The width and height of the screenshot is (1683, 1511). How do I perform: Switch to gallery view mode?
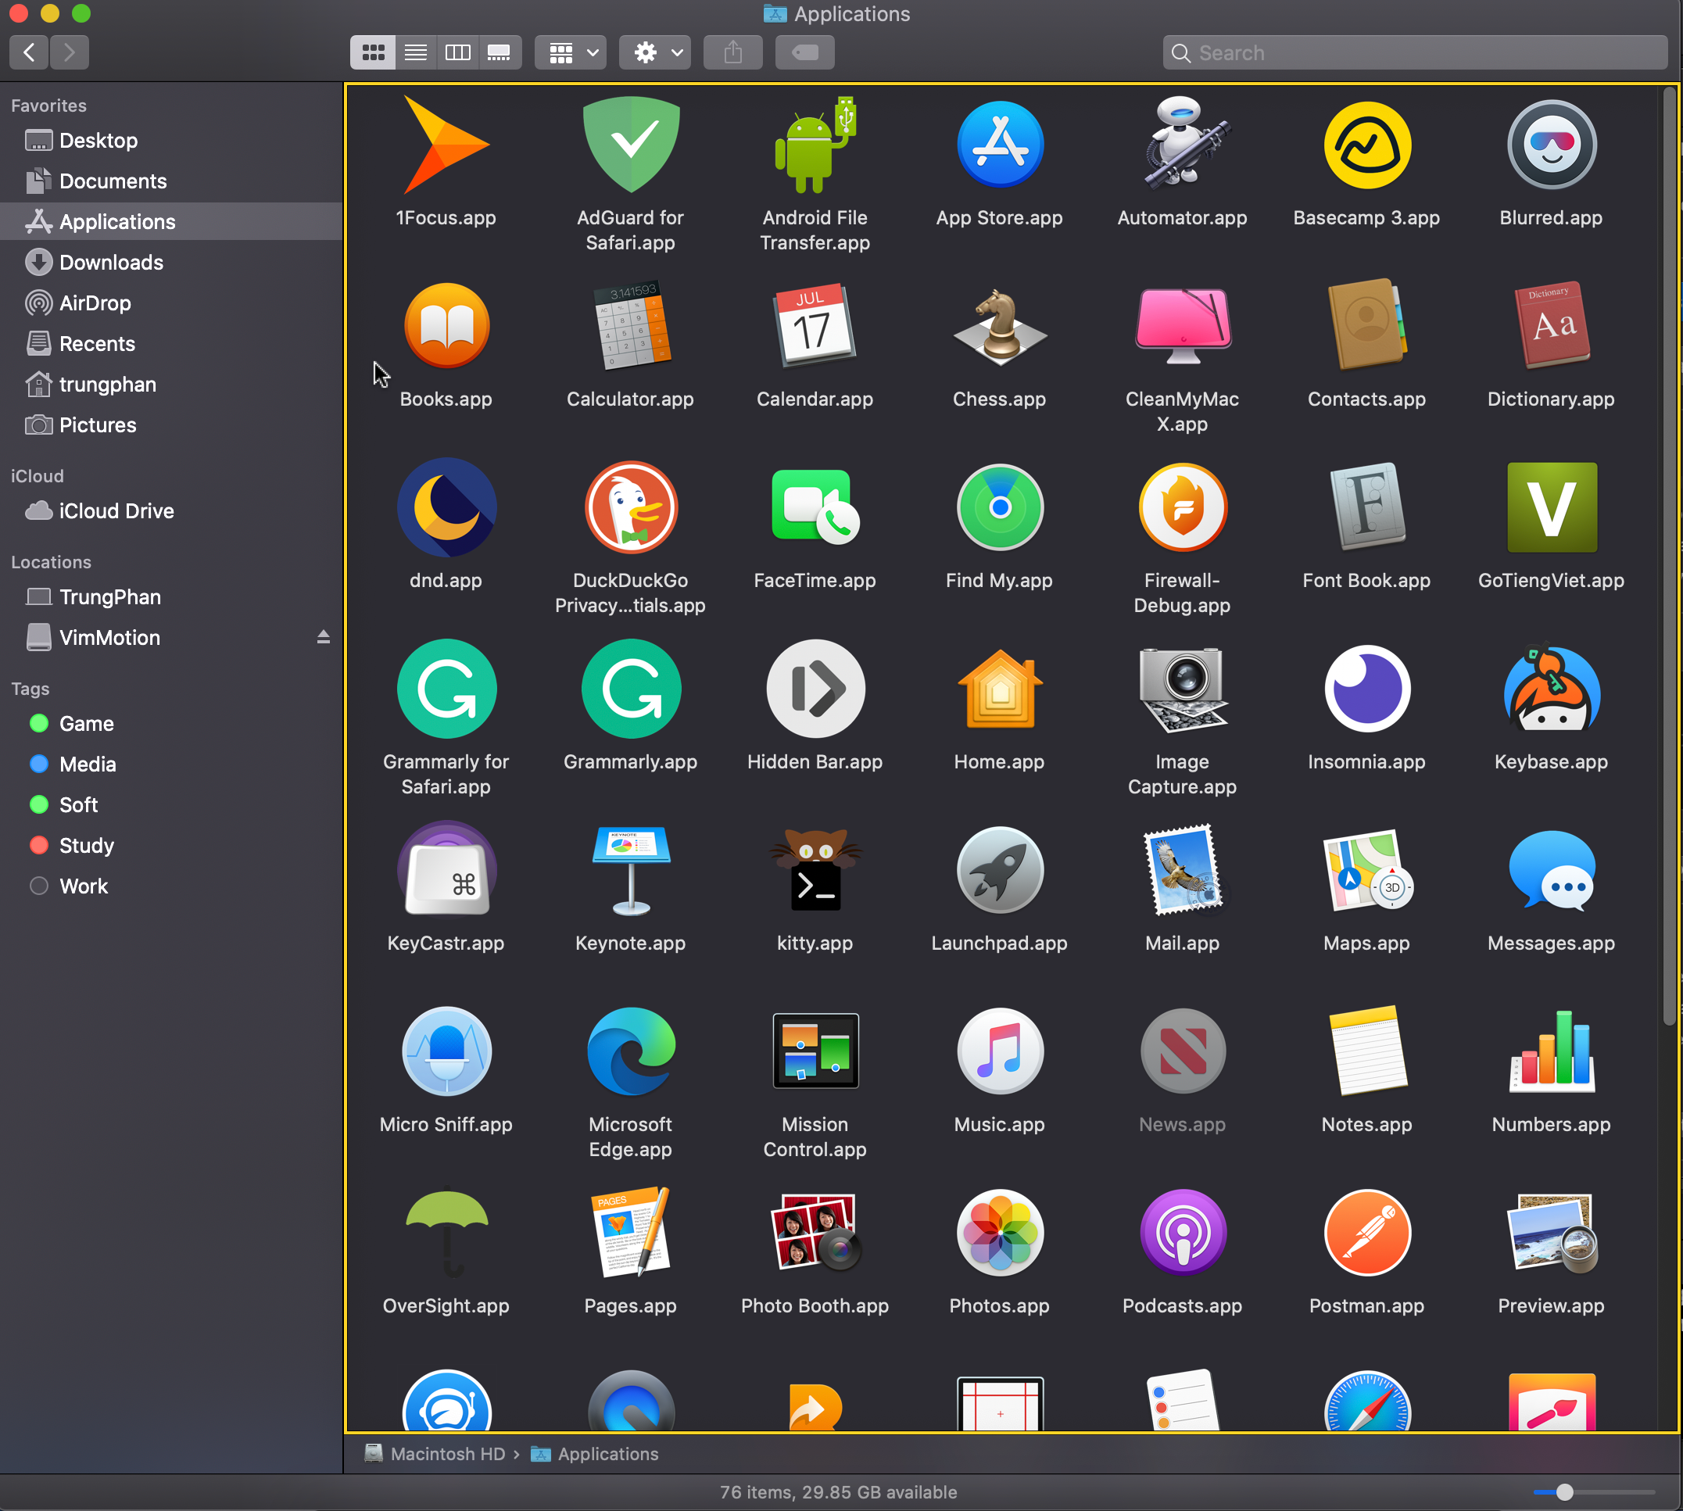click(x=499, y=53)
